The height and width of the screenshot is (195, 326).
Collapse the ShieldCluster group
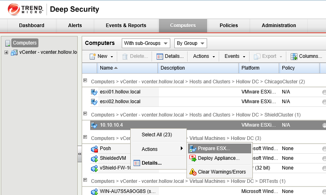coord(85,114)
